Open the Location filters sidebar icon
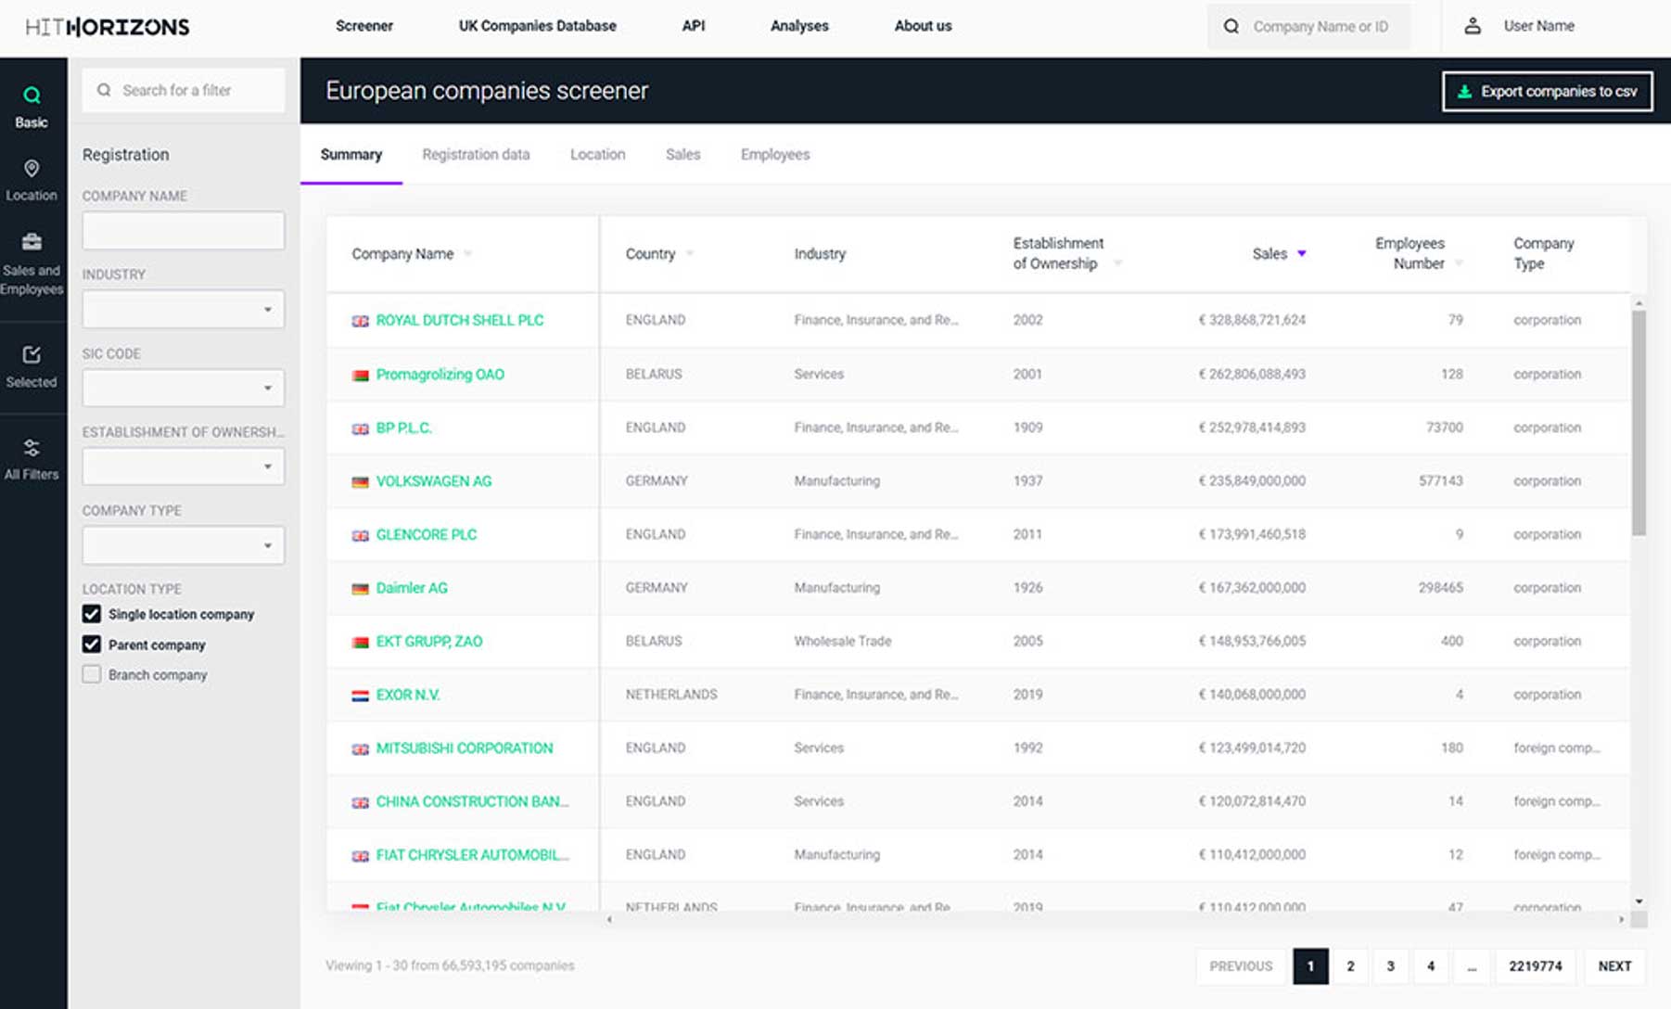The height and width of the screenshot is (1009, 1671). (32, 168)
